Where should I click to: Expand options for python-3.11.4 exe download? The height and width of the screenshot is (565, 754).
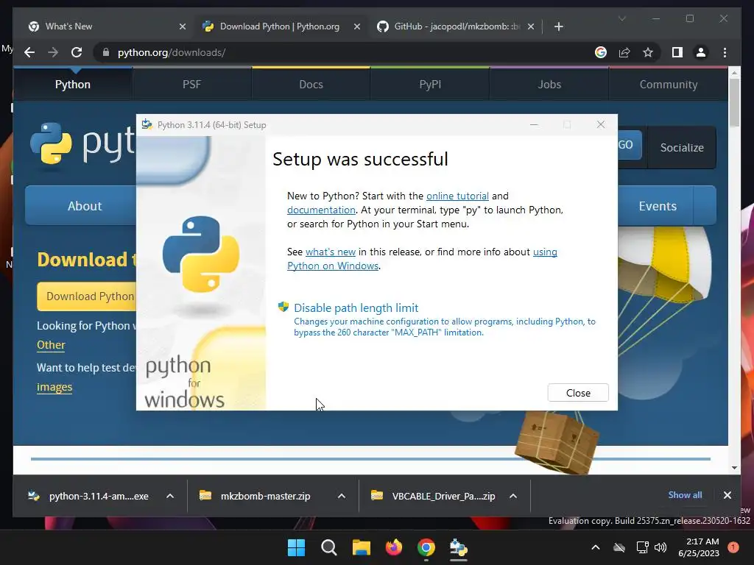(x=170, y=496)
